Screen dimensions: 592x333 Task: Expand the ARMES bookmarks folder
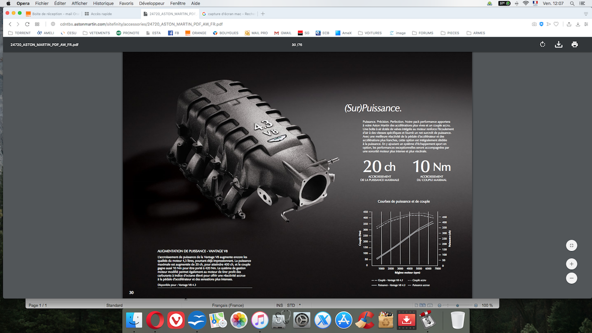click(475, 33)
